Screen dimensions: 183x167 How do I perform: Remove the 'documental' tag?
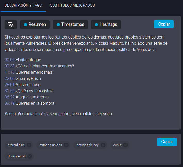[x=30, y=156]
